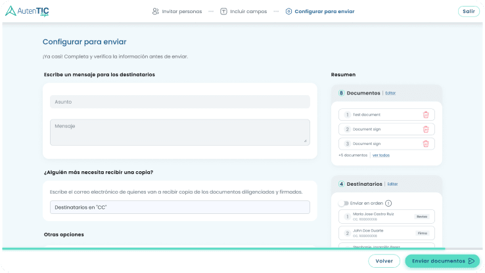Delete Test document from the summary
The width and height of the screenshot is (485, 273).
tap(425, 115)
